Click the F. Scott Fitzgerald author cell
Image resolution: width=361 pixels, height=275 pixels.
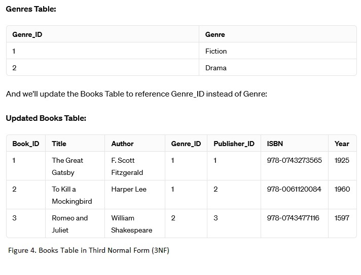[127, 166]
